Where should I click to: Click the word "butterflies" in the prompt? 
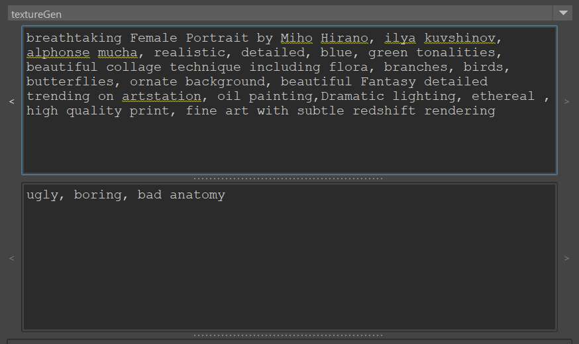(70, 81)
